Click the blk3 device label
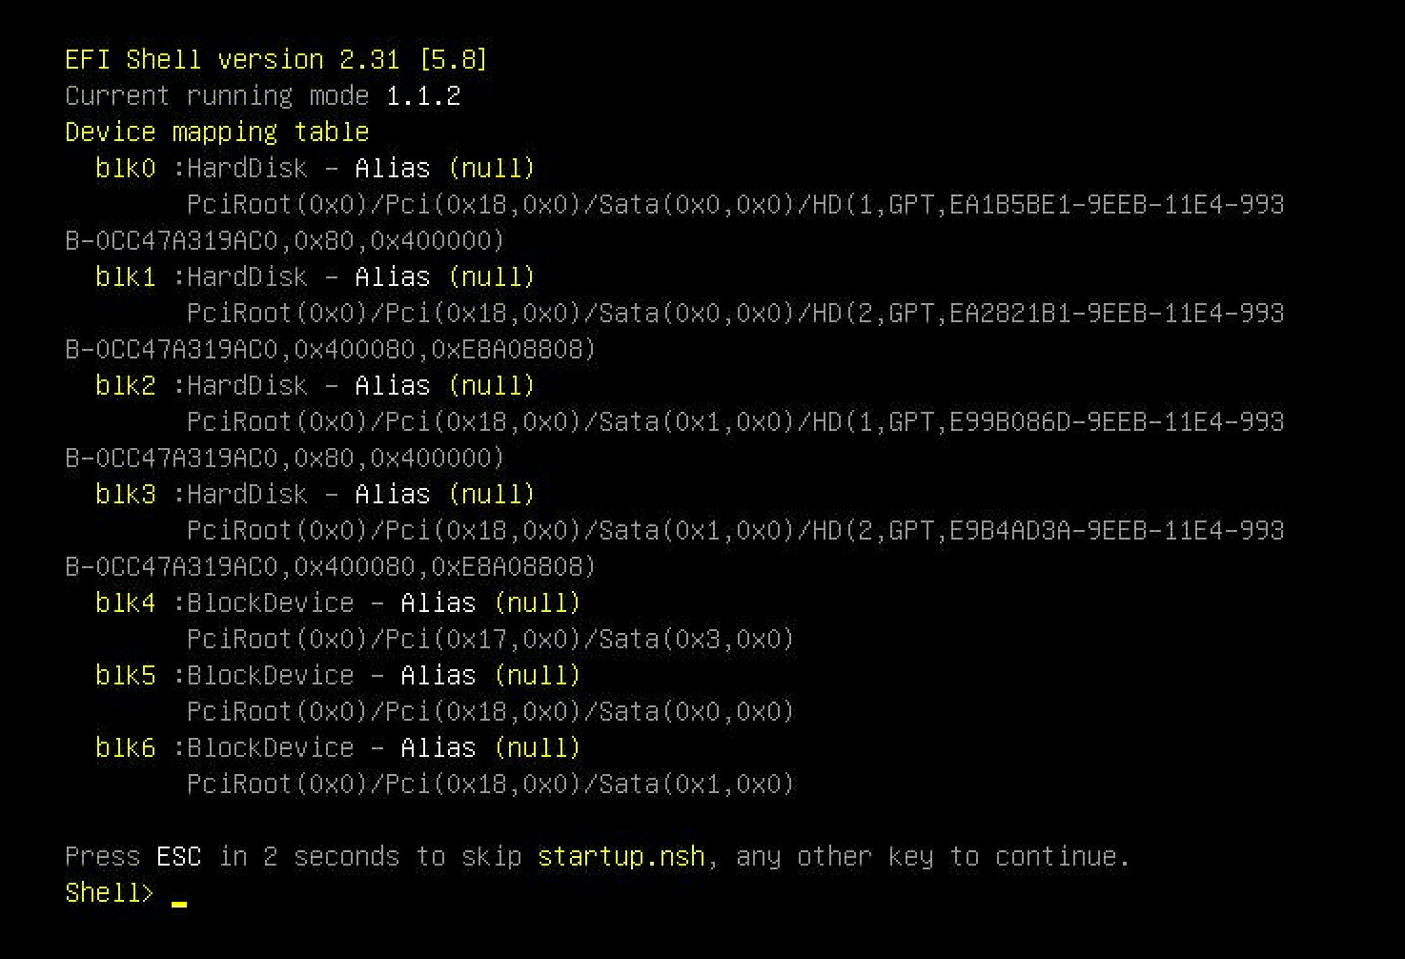 [125, 495]
